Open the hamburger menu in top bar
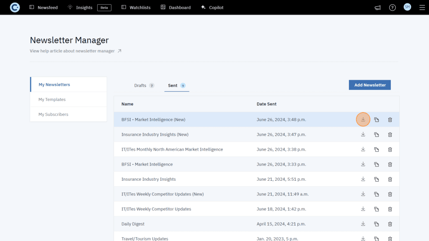Image resolution: width=429 pixels, height=241 pixels. (x=422, y=8)
